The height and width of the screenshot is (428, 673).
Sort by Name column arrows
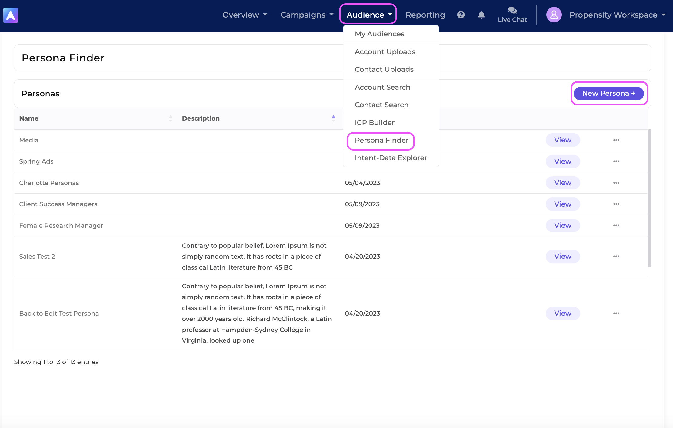(x=171, y=118)
